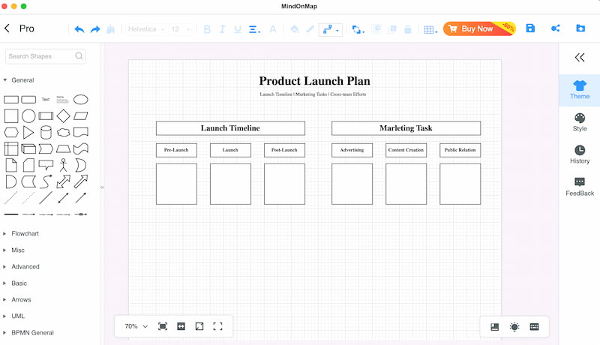This screenshot has width=600, height=345.
Task: Click the bring to front icon
Action: [x=376, y=29]
